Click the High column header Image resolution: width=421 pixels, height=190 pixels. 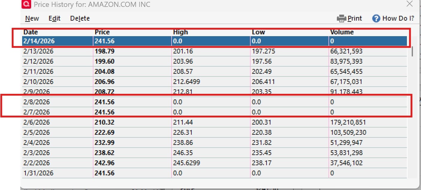[181, 32]
